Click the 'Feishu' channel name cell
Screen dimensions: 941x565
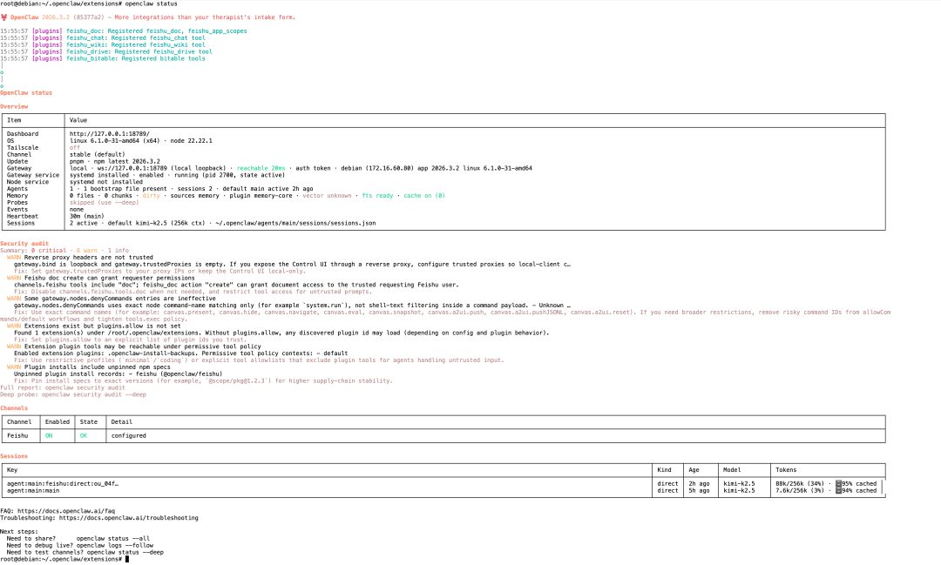(17, 436)
